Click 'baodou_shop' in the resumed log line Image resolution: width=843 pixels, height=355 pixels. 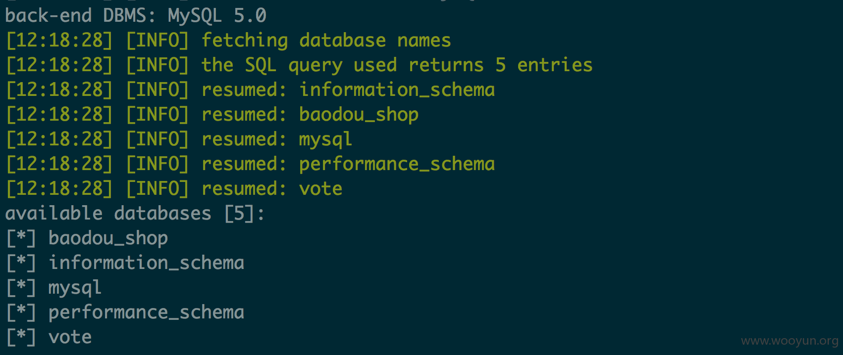359,115
